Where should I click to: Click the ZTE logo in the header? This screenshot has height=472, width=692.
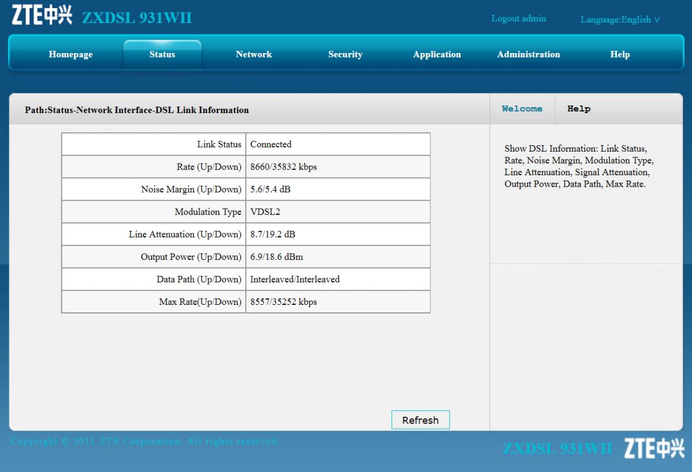point(43,16)
